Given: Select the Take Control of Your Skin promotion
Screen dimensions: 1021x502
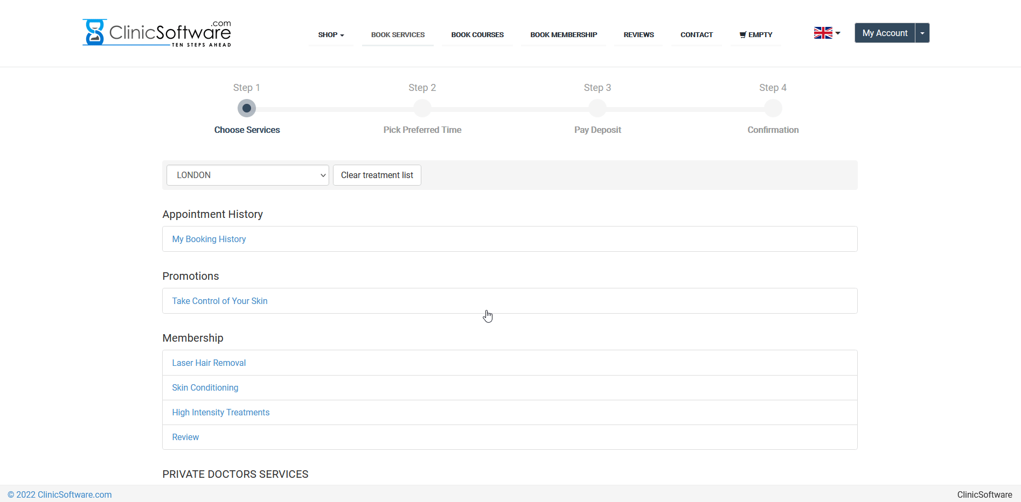Looking at the screenshot, I should 220,301.
